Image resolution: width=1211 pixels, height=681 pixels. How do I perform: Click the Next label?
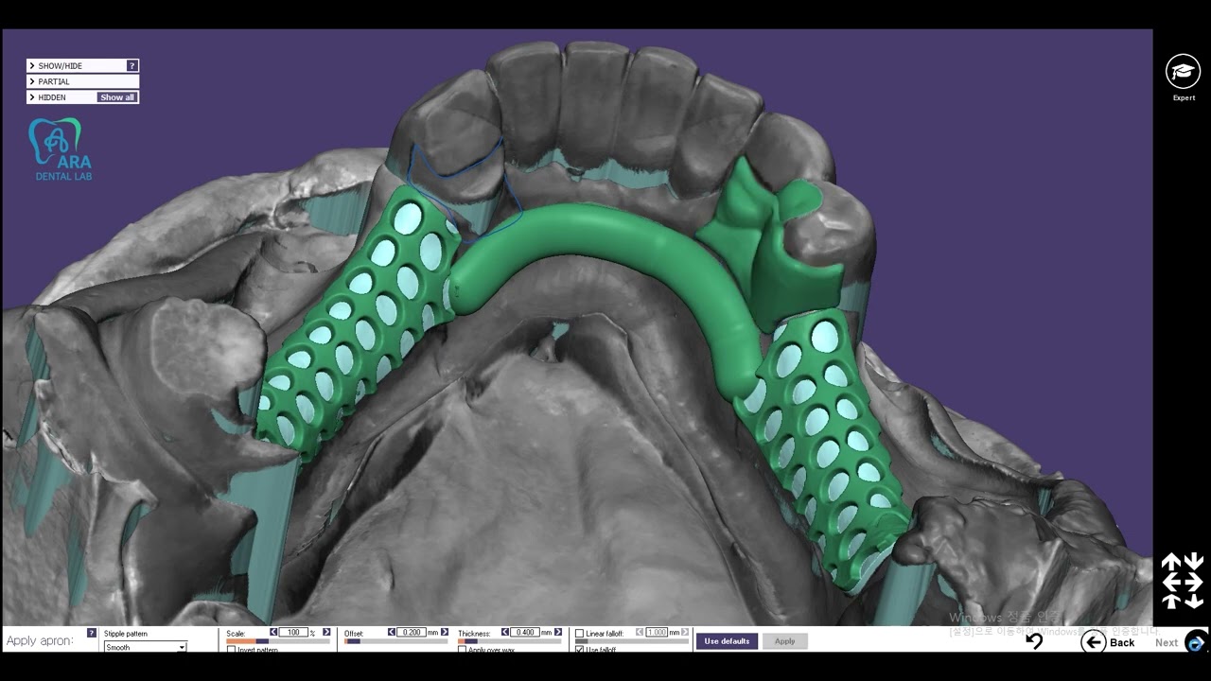click(1167, 642)
